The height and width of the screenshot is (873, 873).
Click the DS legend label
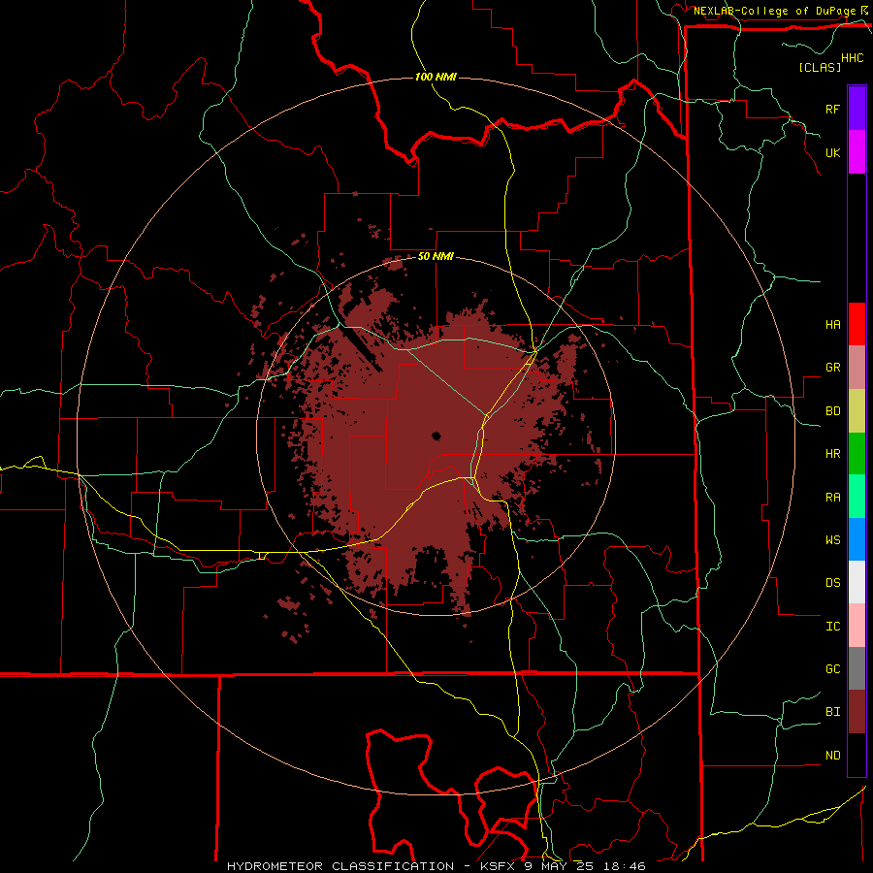(x=832, y=582)
